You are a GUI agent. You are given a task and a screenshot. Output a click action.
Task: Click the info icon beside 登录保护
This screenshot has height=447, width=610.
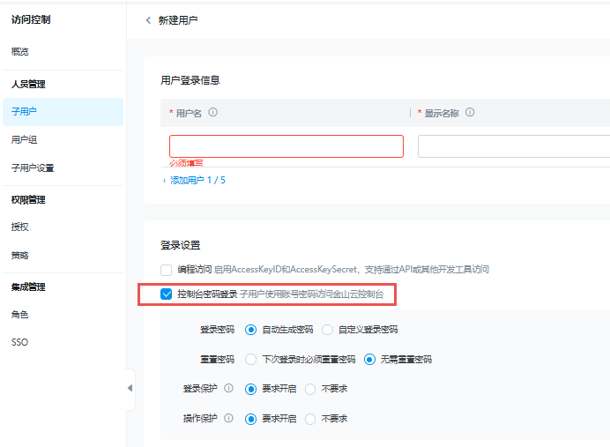click(x=229, y=388)
